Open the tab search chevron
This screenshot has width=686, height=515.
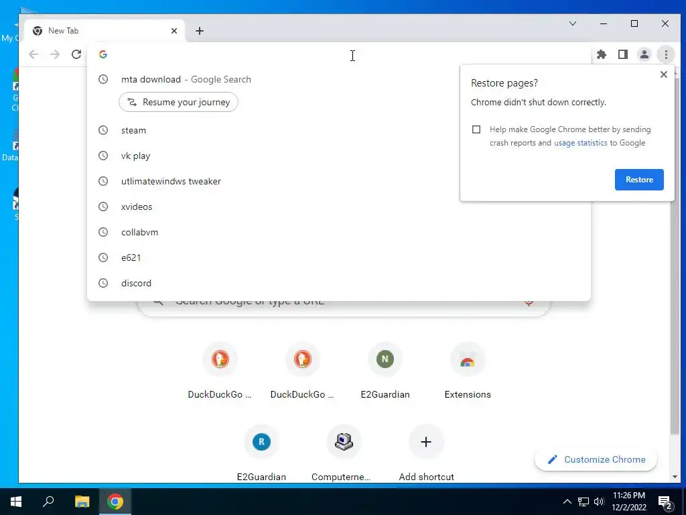pyautogui.click(x=573, y=23)
